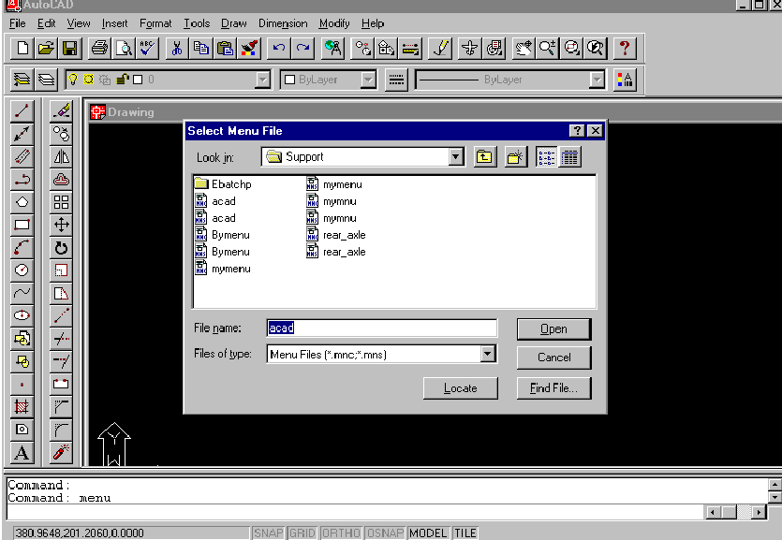Click the Open button in dialog

[554, 329]
